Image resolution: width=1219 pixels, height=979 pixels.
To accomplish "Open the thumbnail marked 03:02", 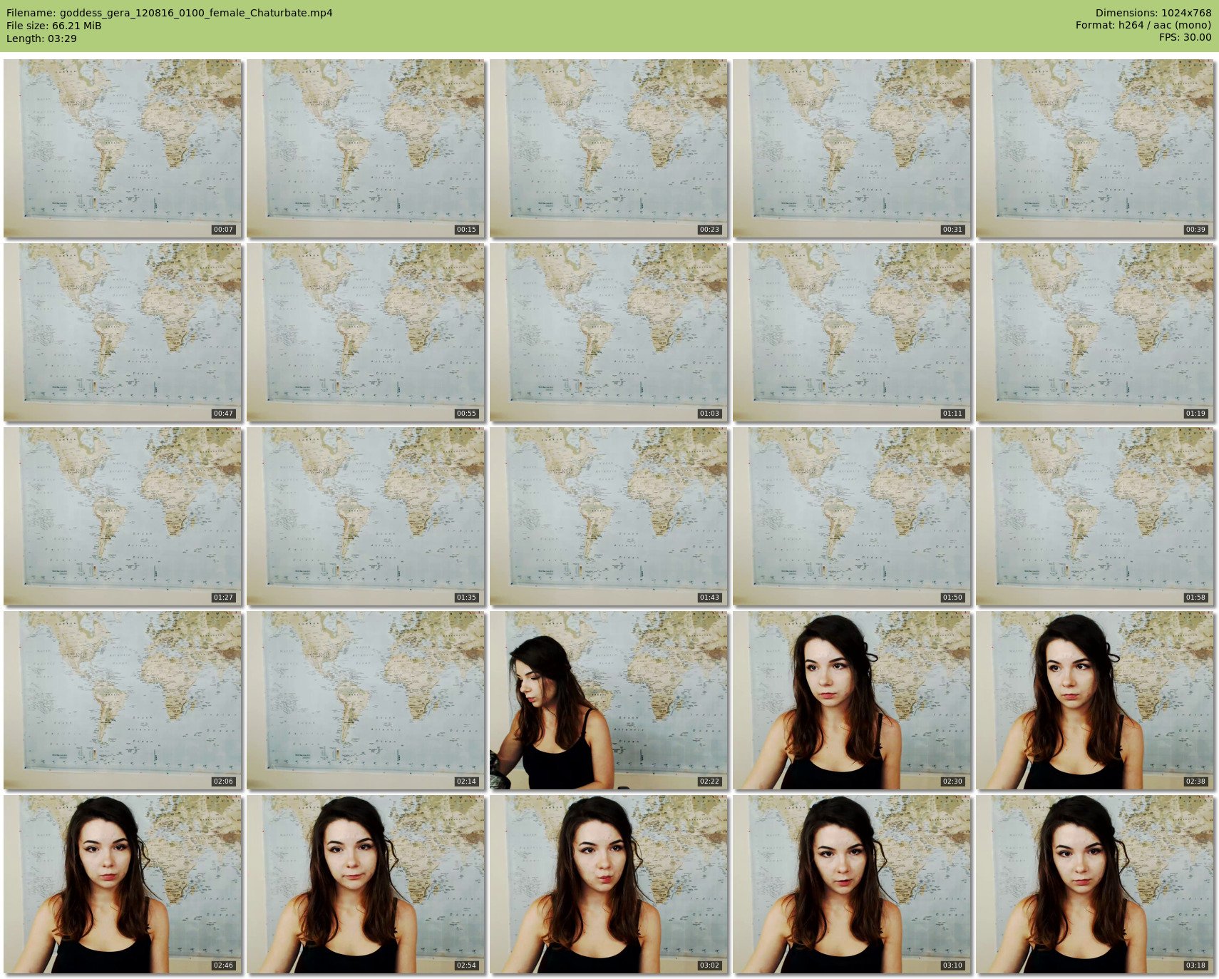I will (x=609, y=883).
